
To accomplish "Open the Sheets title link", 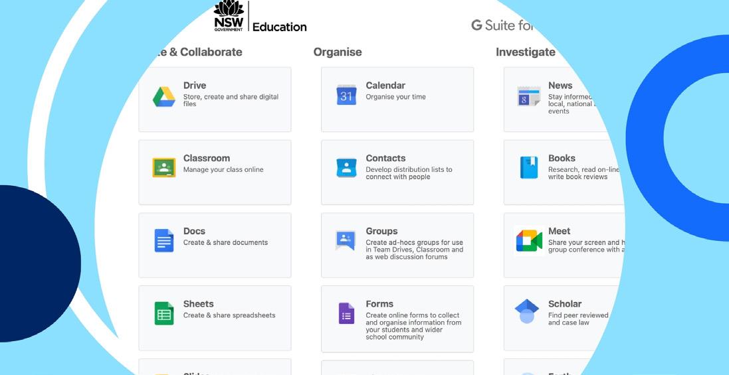I will coord(199,304).
